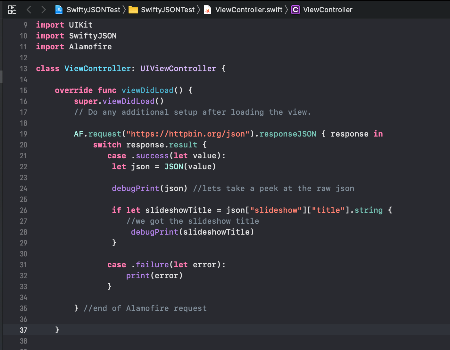Click the 'ViewController' class name on line 13
450x350 pixels.
(97, 68)
